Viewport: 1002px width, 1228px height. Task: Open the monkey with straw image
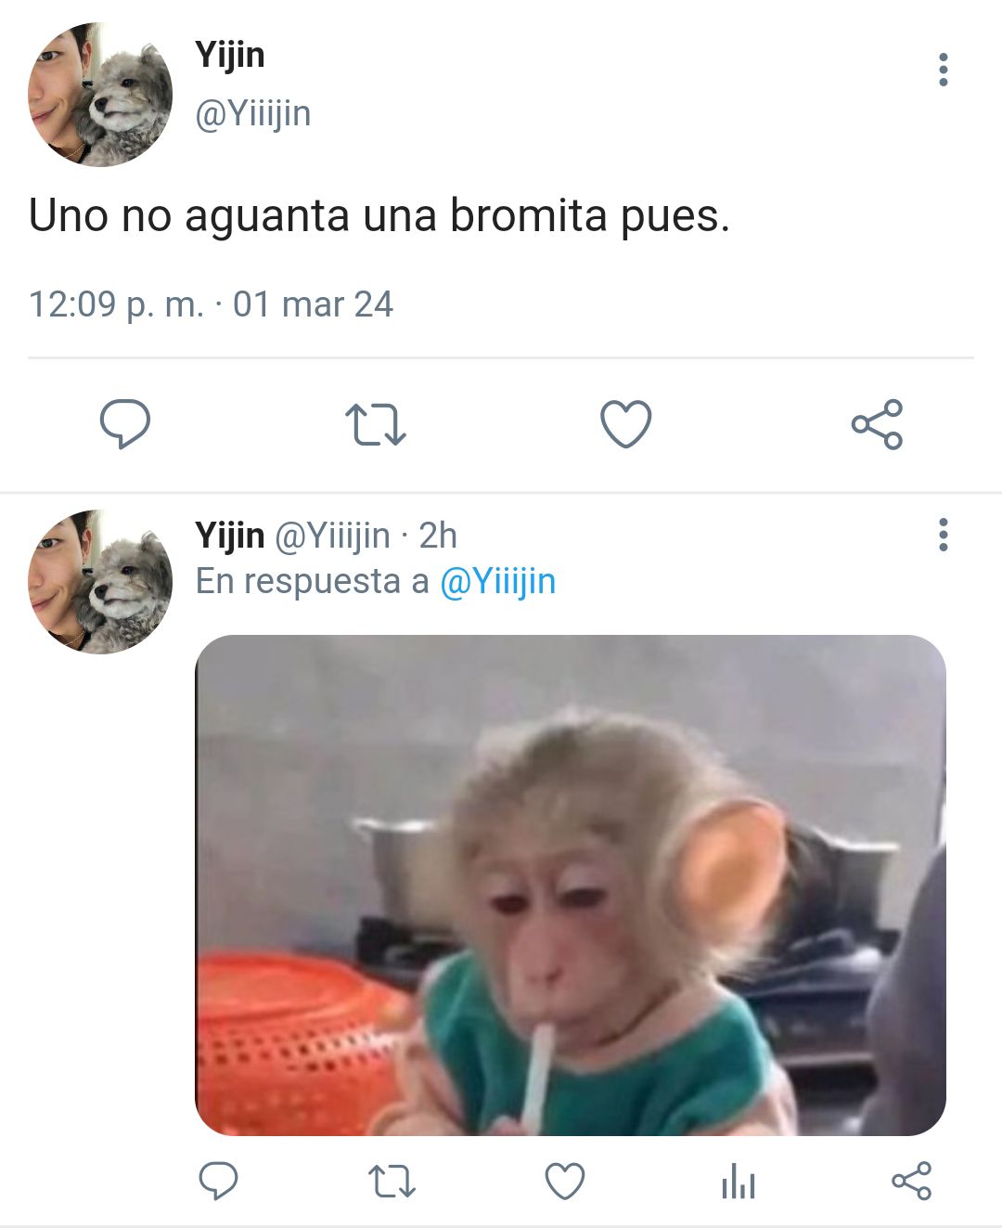(x=571, y=885)
